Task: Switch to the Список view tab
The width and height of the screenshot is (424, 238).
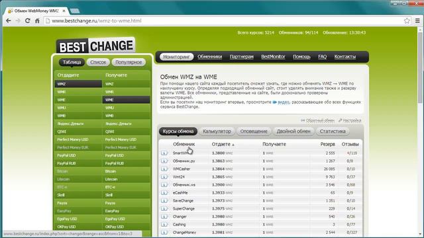Action: tap(98, 62)
